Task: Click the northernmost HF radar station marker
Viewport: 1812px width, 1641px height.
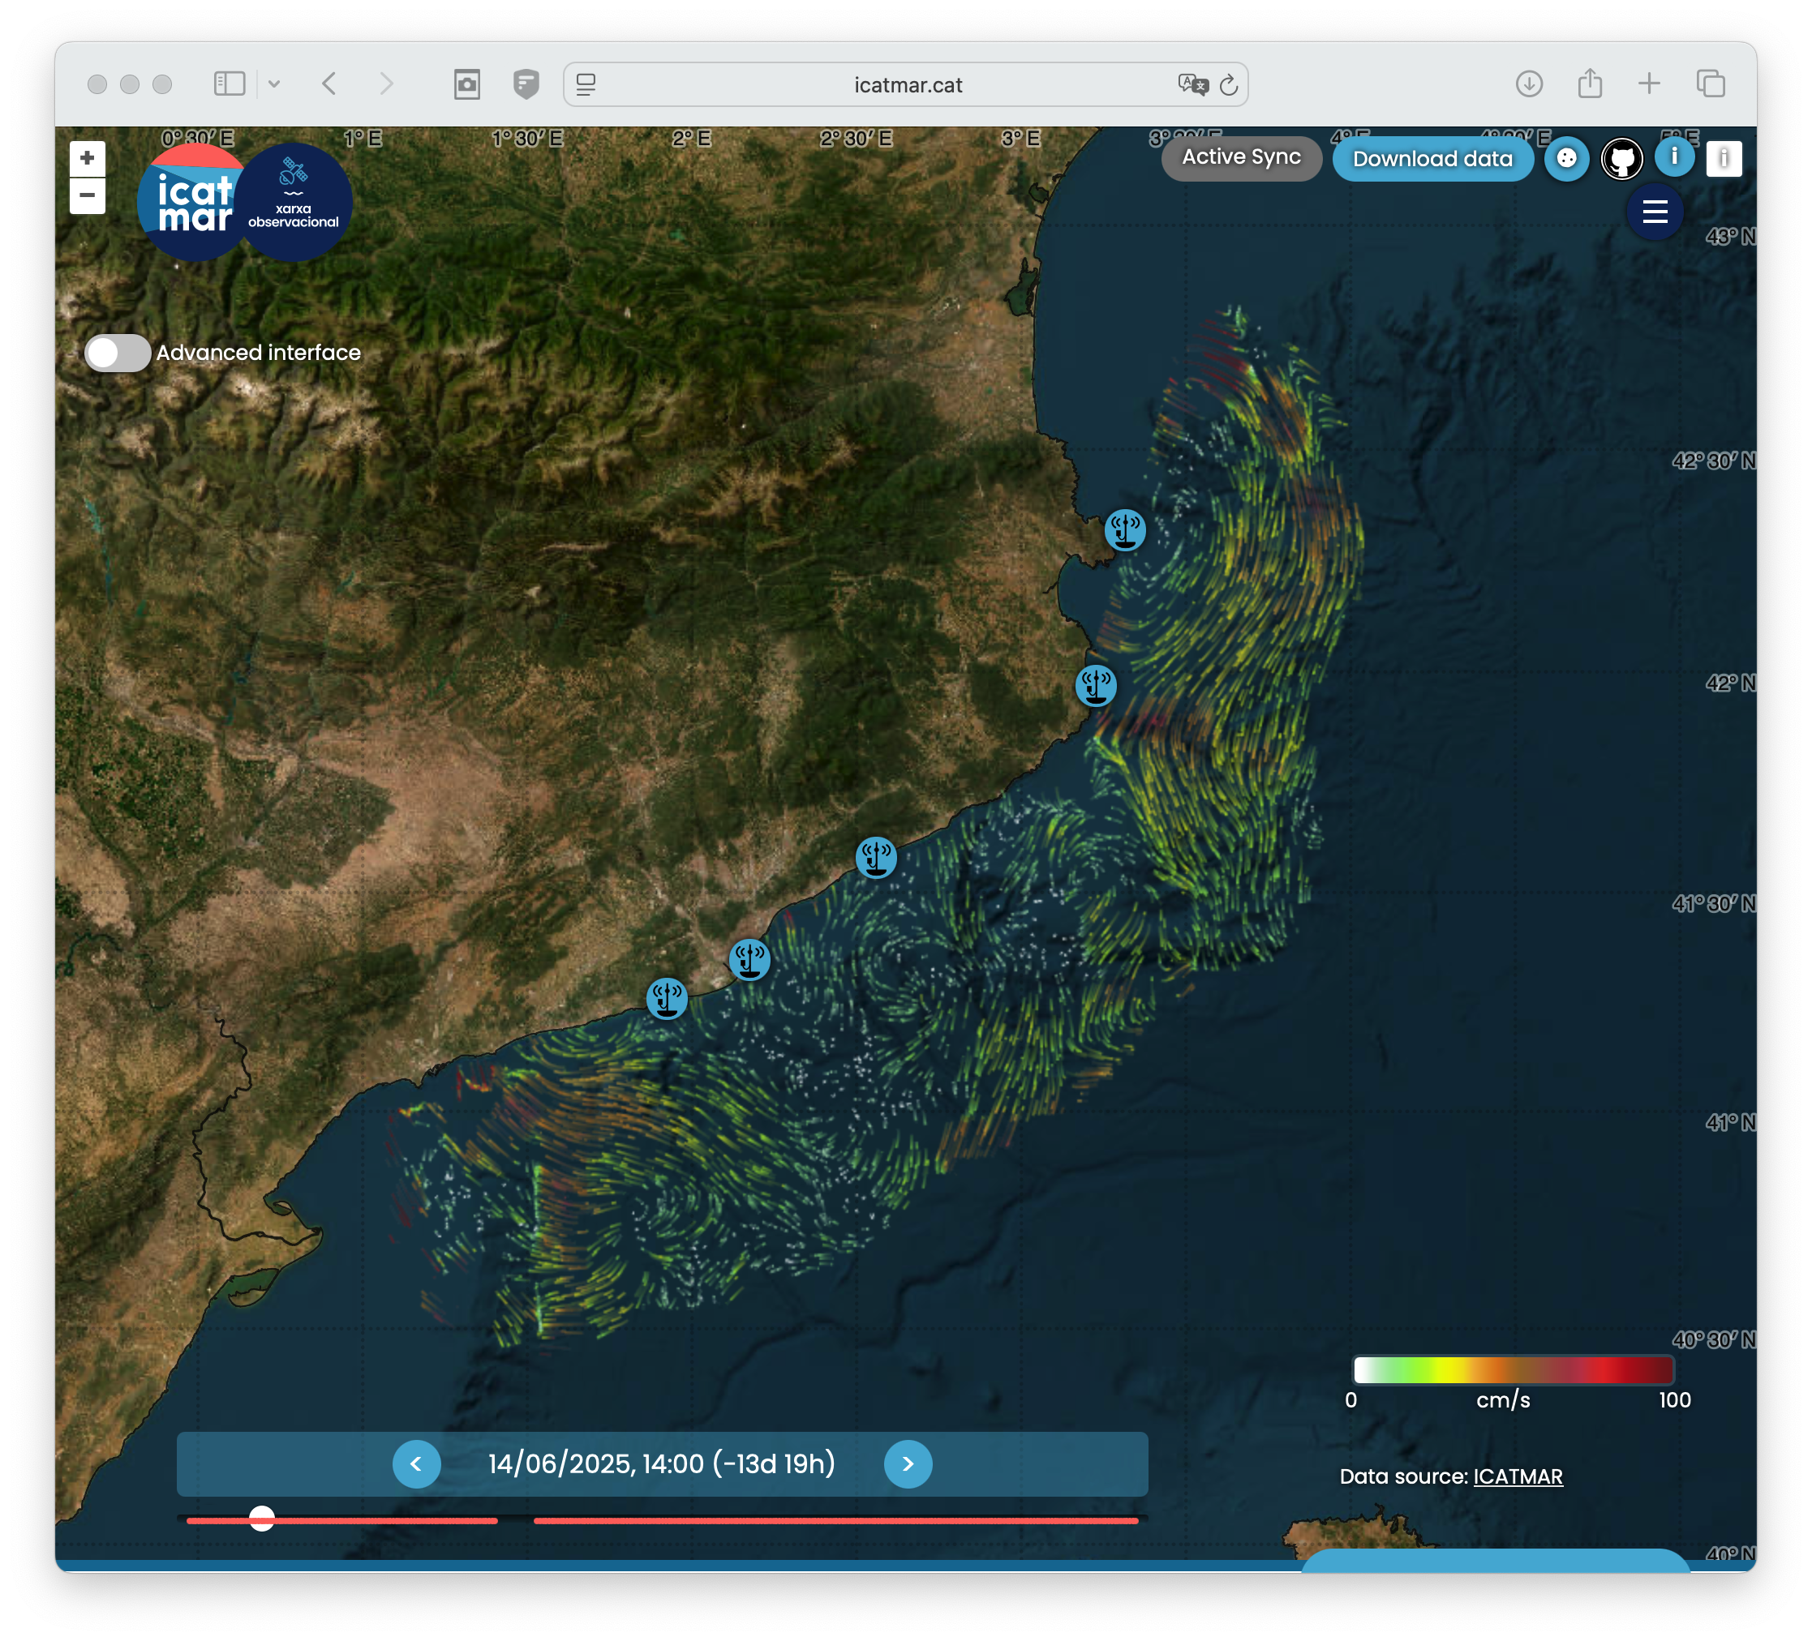Action: pyautogui.click(x=1124, y=529)
